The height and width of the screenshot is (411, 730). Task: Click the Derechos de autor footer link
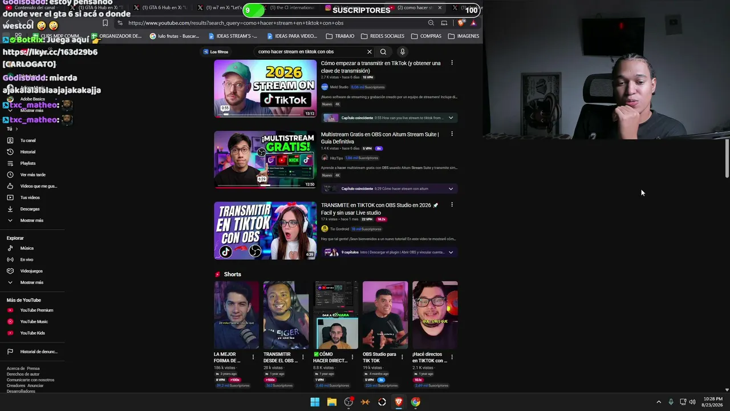pyautogui.click(x=23, y=374)
